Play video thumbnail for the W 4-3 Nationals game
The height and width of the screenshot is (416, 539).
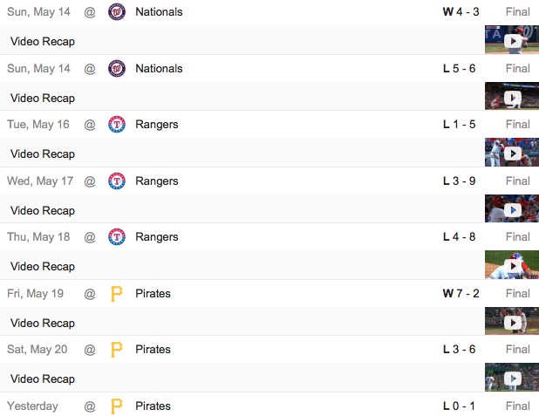pos(511,40)
